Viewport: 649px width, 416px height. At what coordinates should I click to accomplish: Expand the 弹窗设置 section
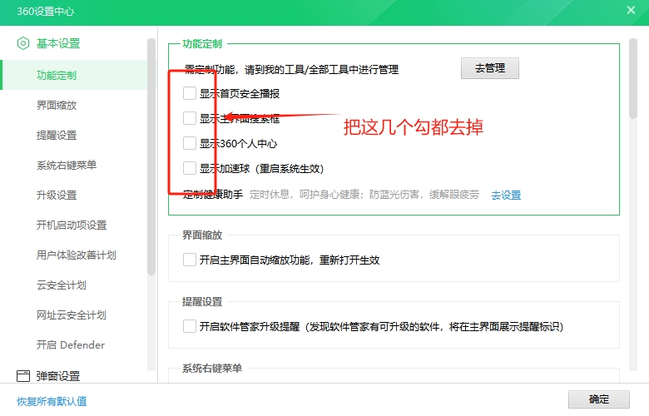[58, 376]
